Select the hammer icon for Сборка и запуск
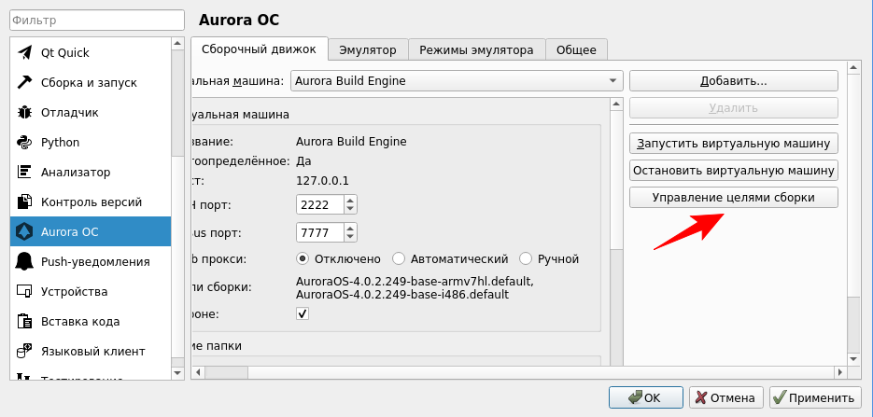 pyautogui.click(x=25, y=83)
